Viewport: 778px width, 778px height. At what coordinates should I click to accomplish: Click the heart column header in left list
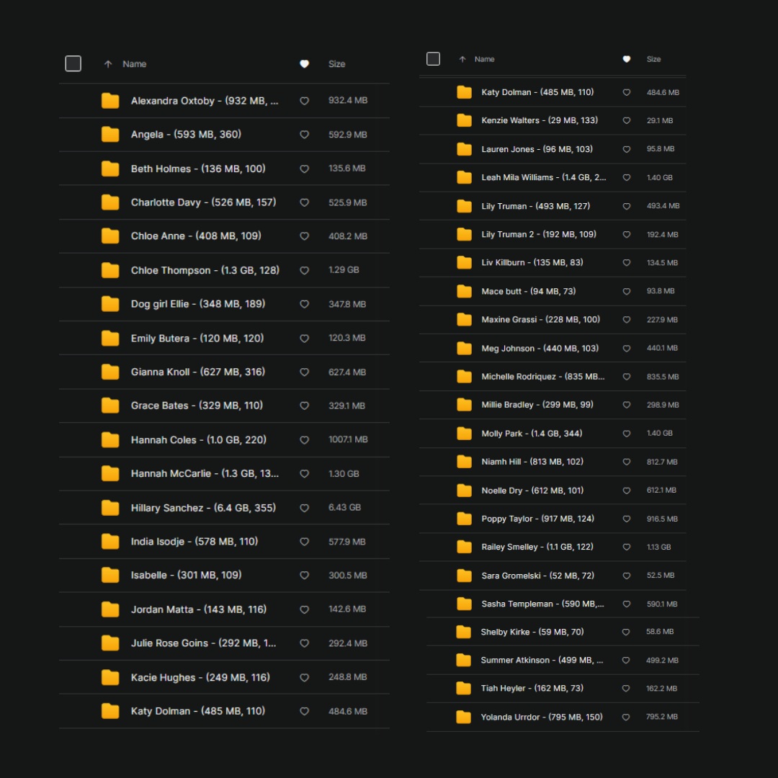(x=304, y=64)
